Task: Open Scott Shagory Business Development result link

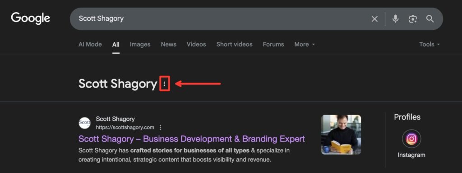Action: click(191, 139)
